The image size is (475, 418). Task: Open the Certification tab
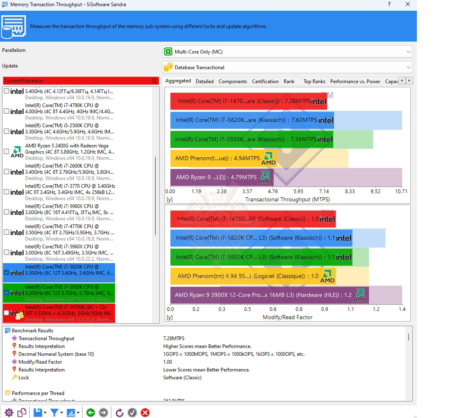point(265,82)
